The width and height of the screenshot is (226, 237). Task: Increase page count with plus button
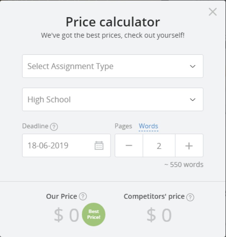tap(189, 145)
